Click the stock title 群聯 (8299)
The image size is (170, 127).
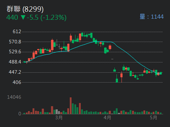(x=25, y=9)
